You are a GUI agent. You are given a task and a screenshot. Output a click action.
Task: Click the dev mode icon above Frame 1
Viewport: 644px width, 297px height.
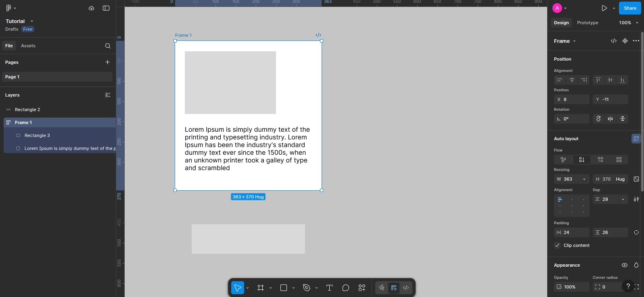click(x=318, y=35)
